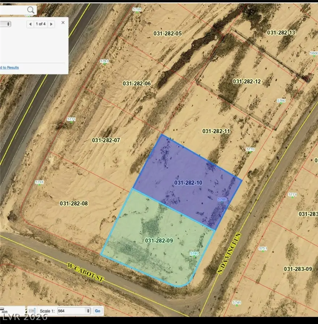Click address marker 5760

tap(222, 200)
